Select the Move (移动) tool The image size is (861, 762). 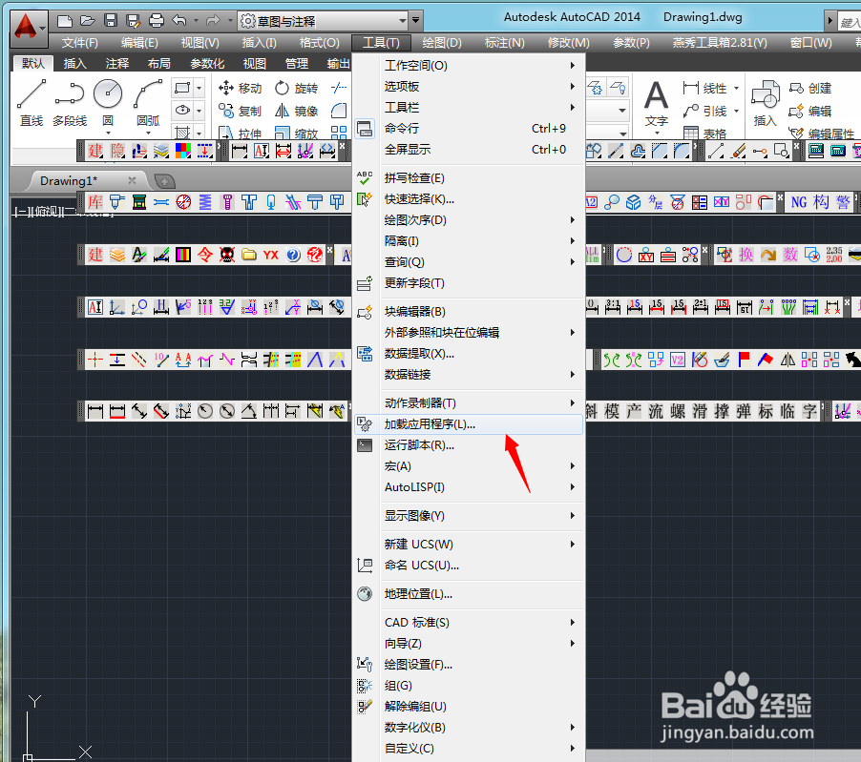click(240, 88)
